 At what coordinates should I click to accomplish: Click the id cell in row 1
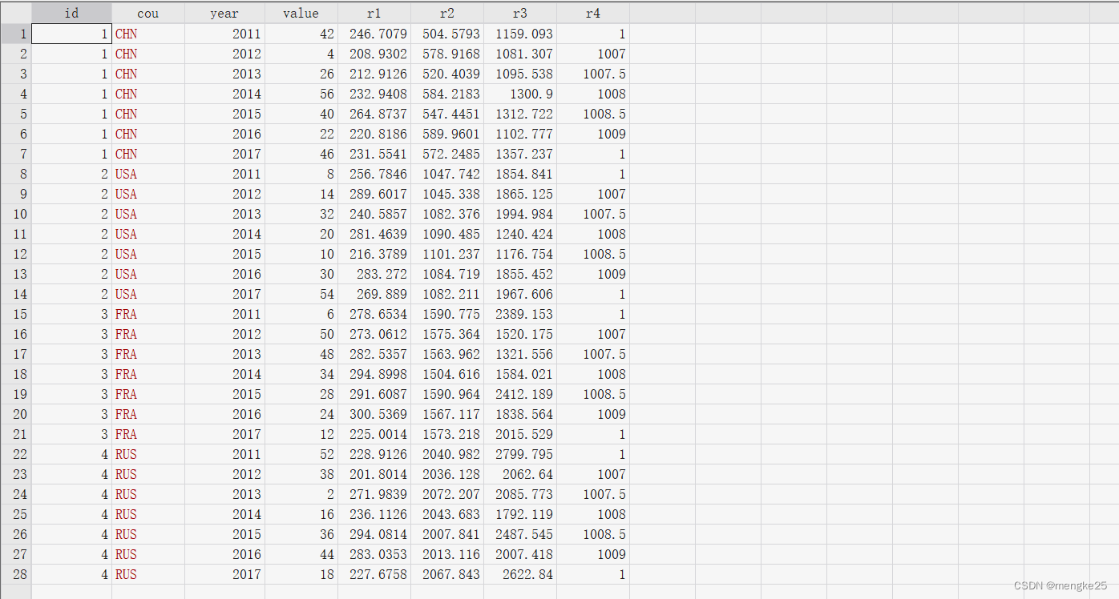tap(71, 34)
